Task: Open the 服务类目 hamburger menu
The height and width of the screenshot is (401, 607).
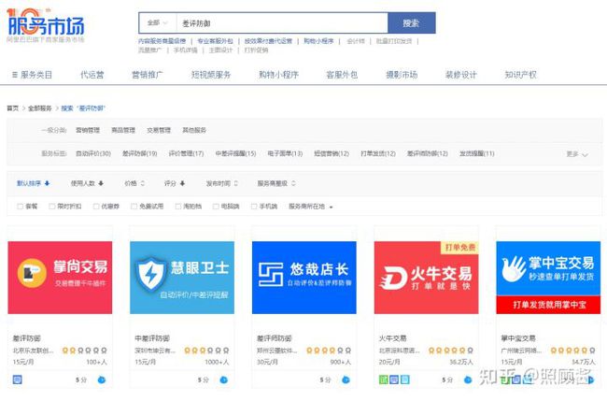Action: pos(32,75)
